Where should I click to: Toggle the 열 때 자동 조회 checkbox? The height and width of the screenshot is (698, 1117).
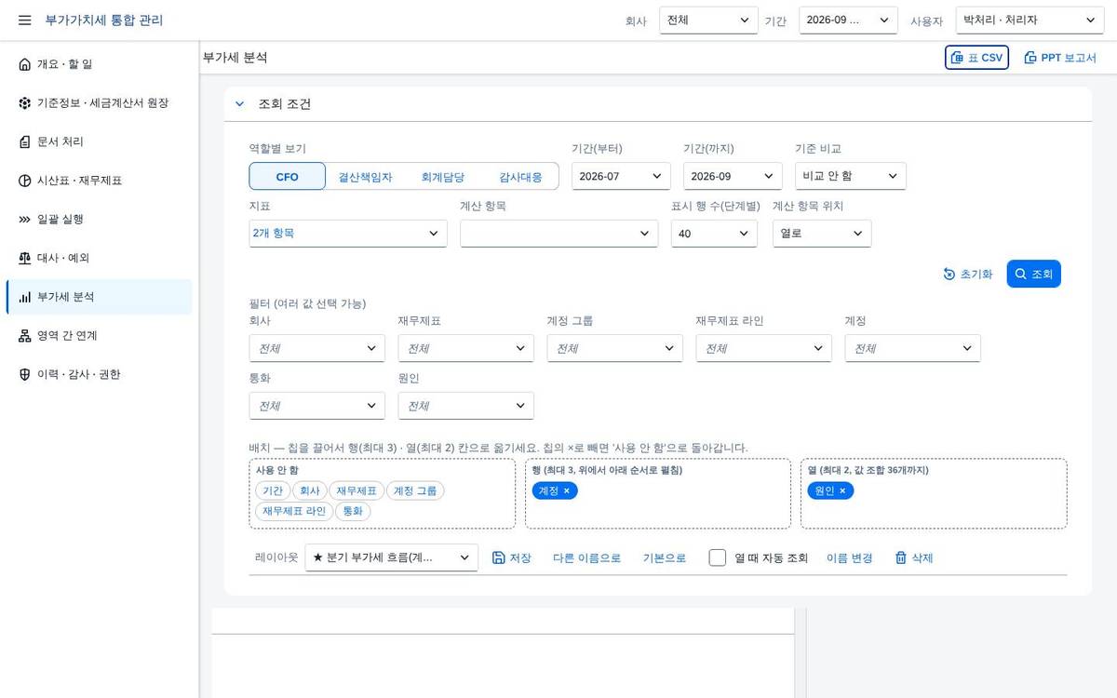[718, 557]
